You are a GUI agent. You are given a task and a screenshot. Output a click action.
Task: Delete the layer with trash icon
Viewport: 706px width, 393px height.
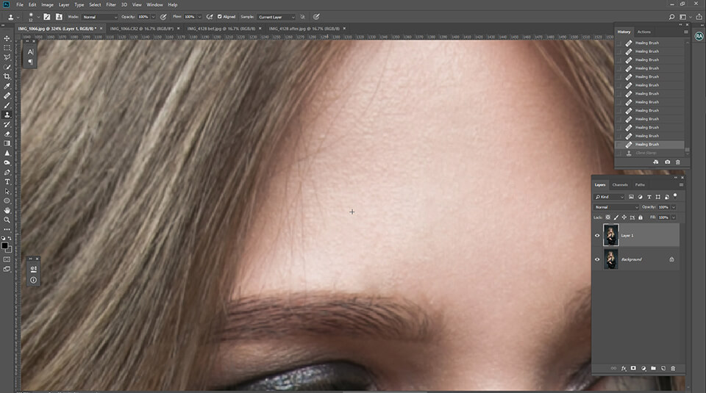pyautogui.click(x=673, y=368)
